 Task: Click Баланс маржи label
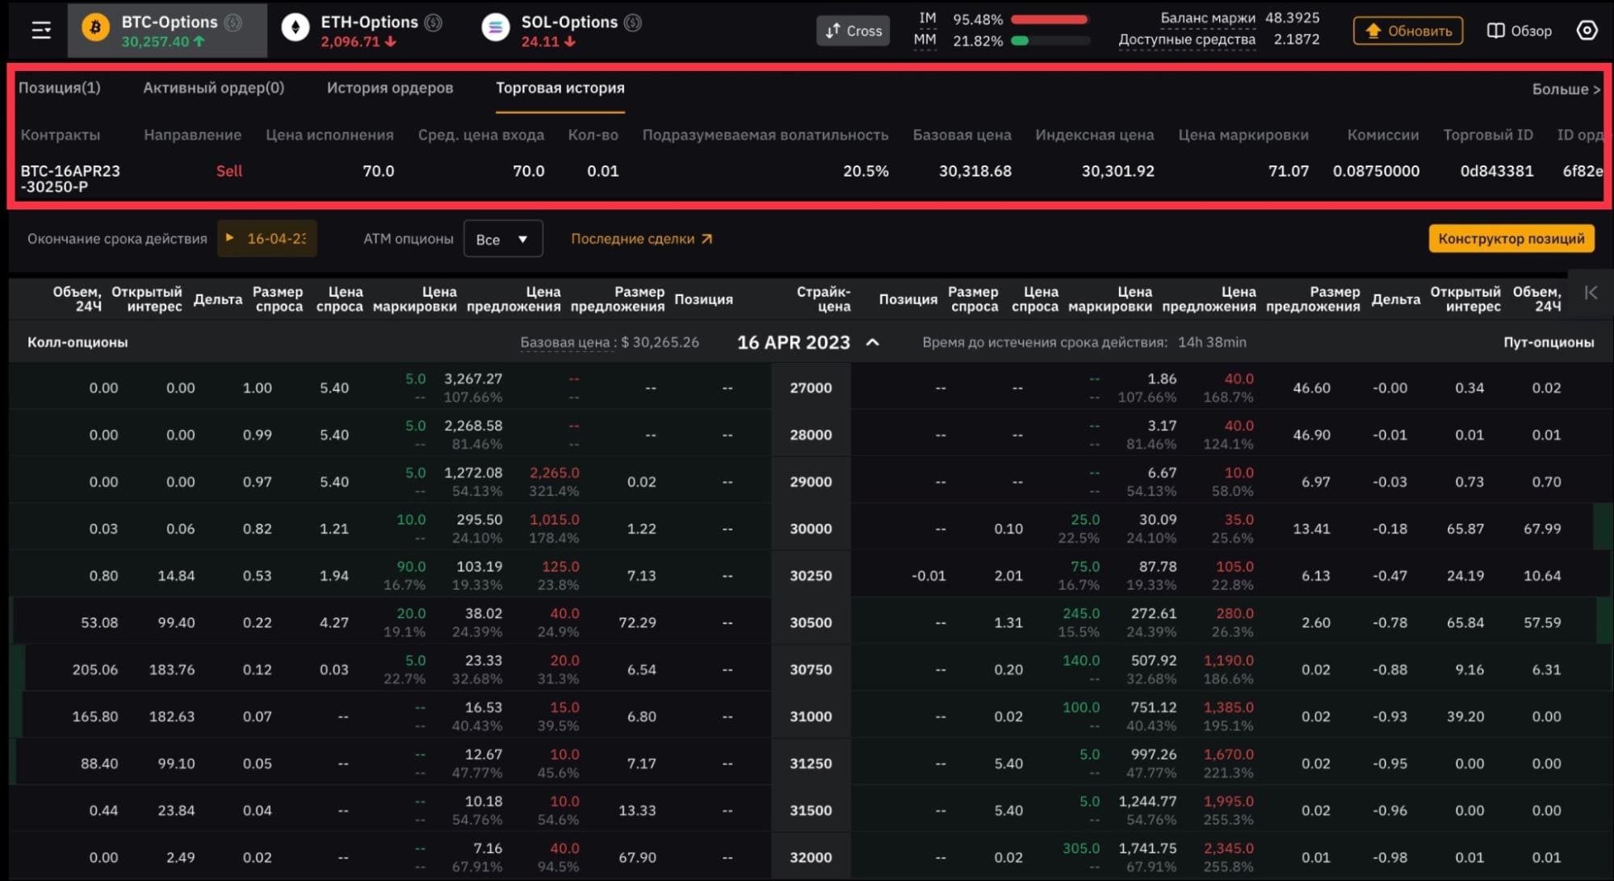[1208, 18]
